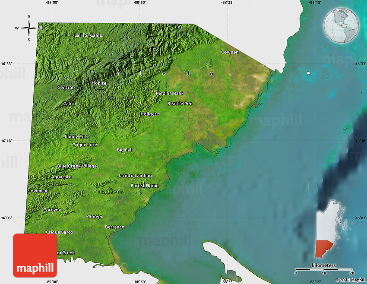This screenshot has height=284, width=367.
Task: Click the Cowpen place label
Action: tap(230, 52)
